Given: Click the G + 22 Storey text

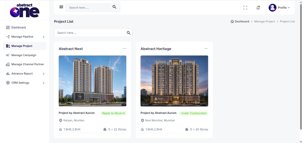Looking at the screenshot, I should coord(117,129).
